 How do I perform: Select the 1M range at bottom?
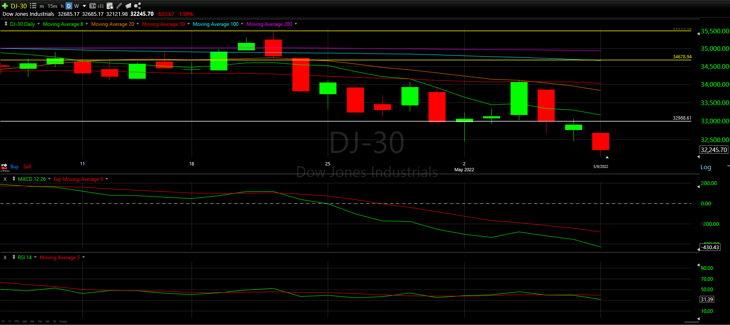(40, 321)
